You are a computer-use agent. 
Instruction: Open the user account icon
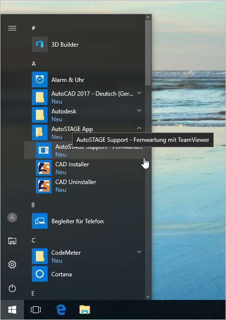pos(12,217)
